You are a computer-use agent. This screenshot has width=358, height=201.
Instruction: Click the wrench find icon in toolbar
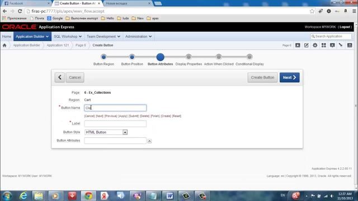coord(341,45)
